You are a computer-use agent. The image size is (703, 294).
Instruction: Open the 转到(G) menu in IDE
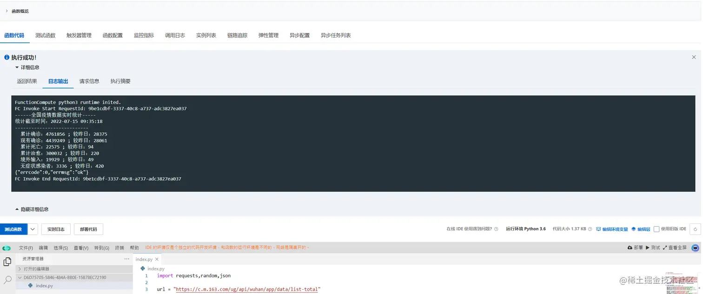click(x=102, y=248)
